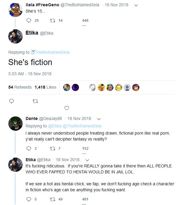182x205 pixels.
Task: Retweet the "She's fiction" tweet
Action: pos(35,101)
